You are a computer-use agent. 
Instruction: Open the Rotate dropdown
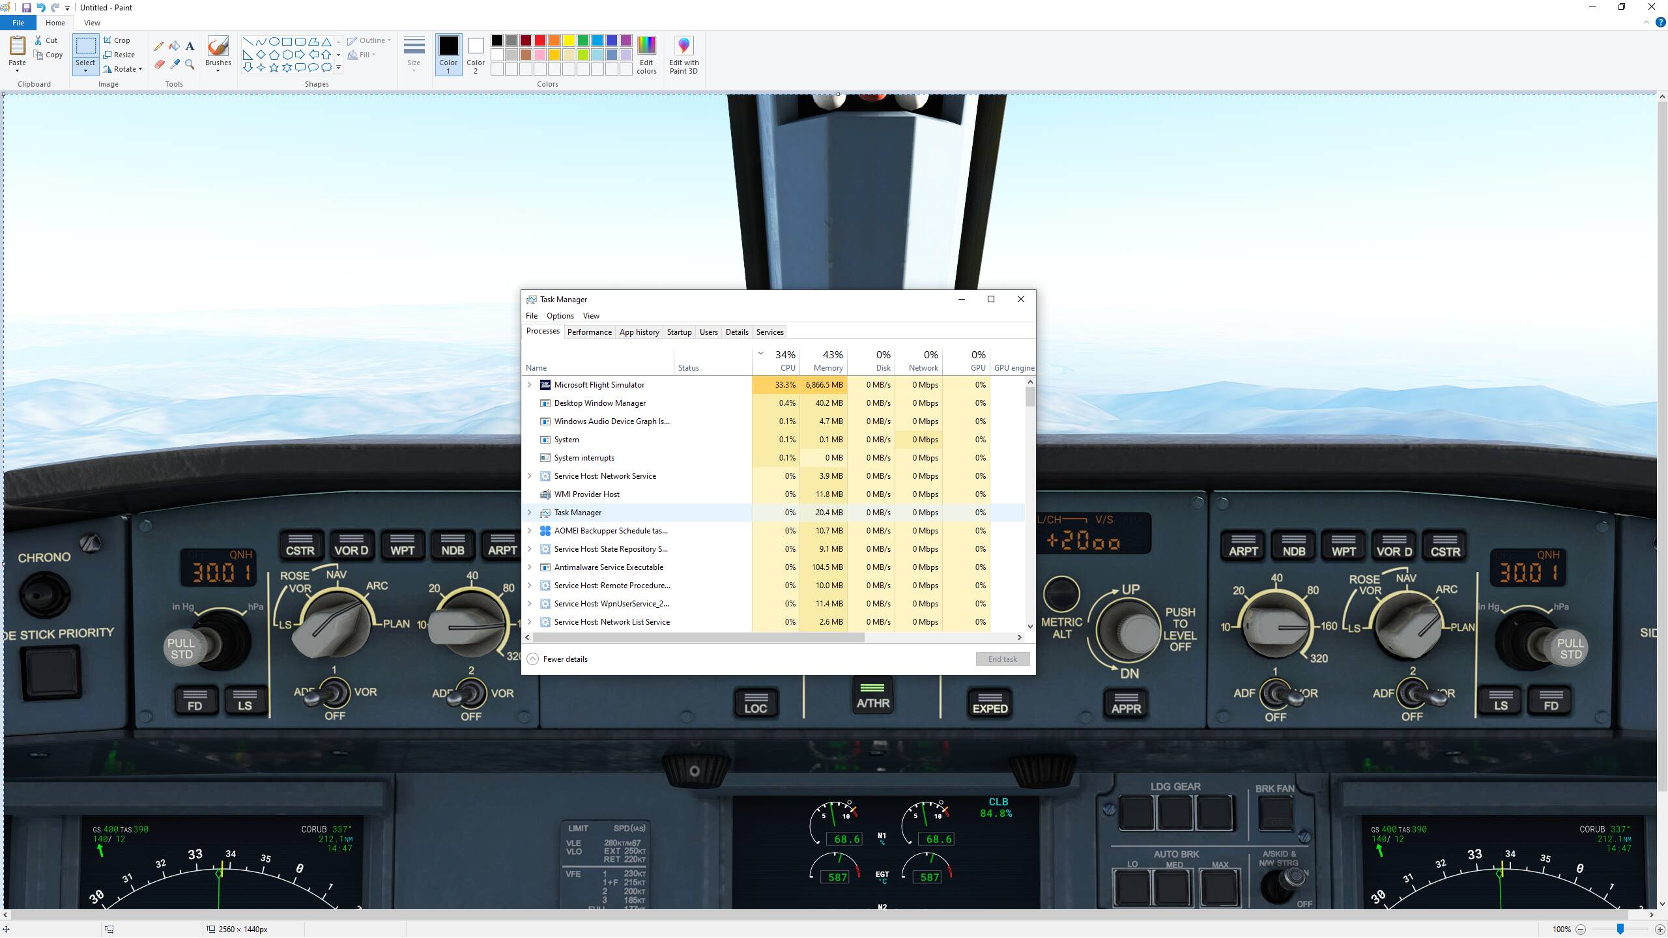123,69
